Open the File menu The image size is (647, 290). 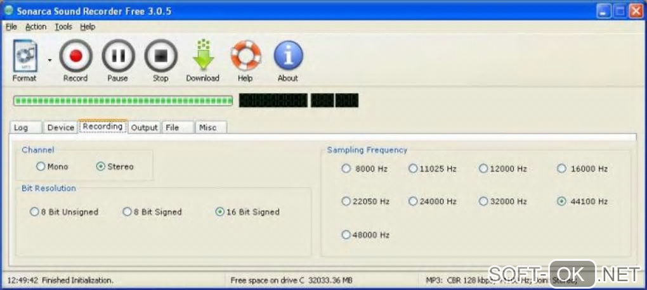coord(11,27)
